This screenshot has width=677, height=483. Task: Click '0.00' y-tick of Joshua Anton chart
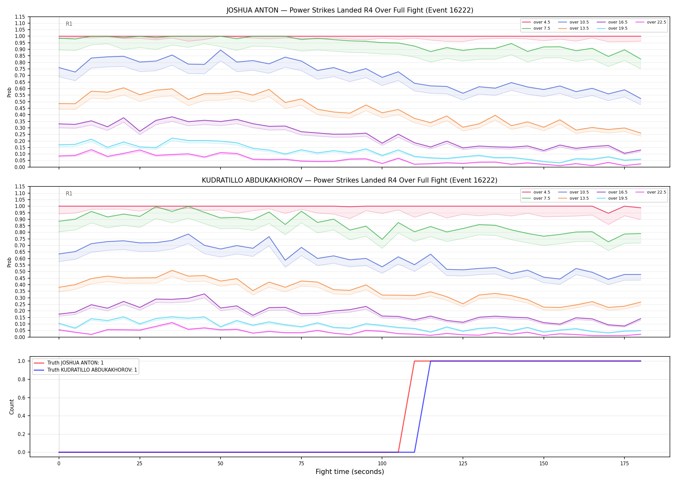click(21, 167)
